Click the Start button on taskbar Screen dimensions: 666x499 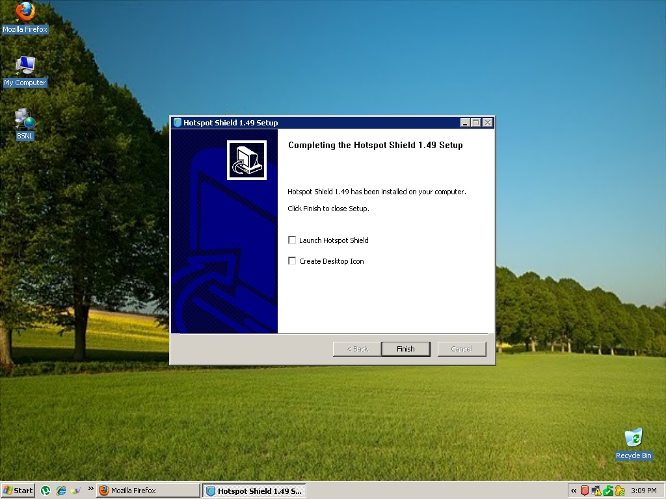click(x=18, y=491)
